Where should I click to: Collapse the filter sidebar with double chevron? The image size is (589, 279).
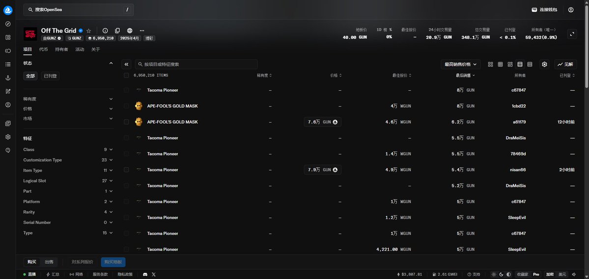(x=127, y=65)
